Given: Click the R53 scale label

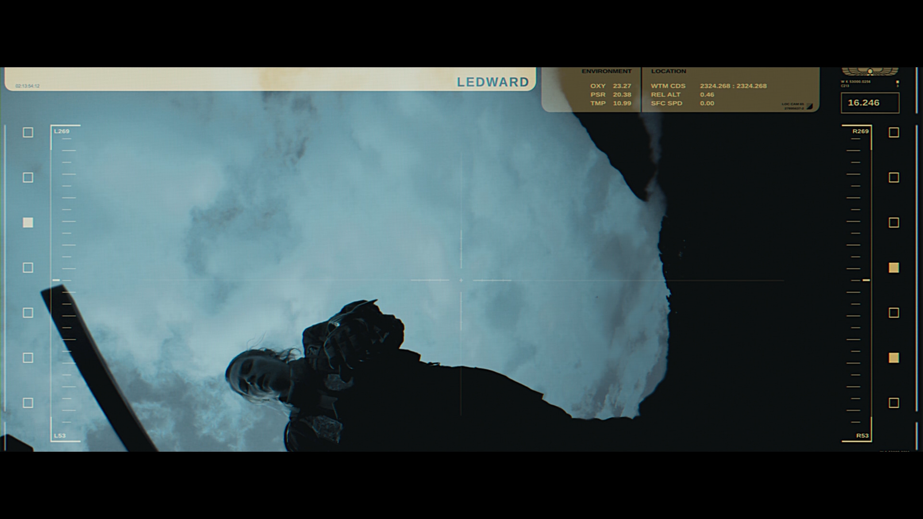Looking at the screenshot, I should tap(862, 436).
